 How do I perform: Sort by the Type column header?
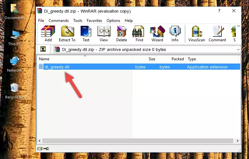[212, 59]
